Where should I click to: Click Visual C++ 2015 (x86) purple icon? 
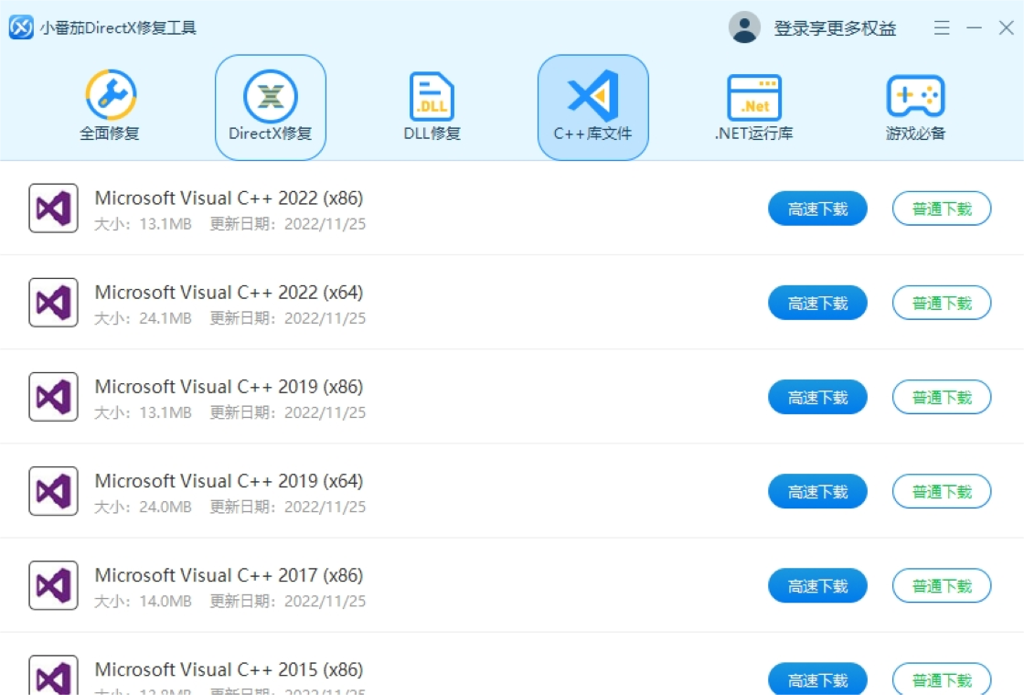[x=54, y=676]
